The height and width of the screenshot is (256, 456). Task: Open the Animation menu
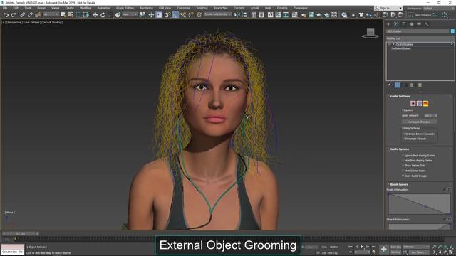[x=104, y=8]
